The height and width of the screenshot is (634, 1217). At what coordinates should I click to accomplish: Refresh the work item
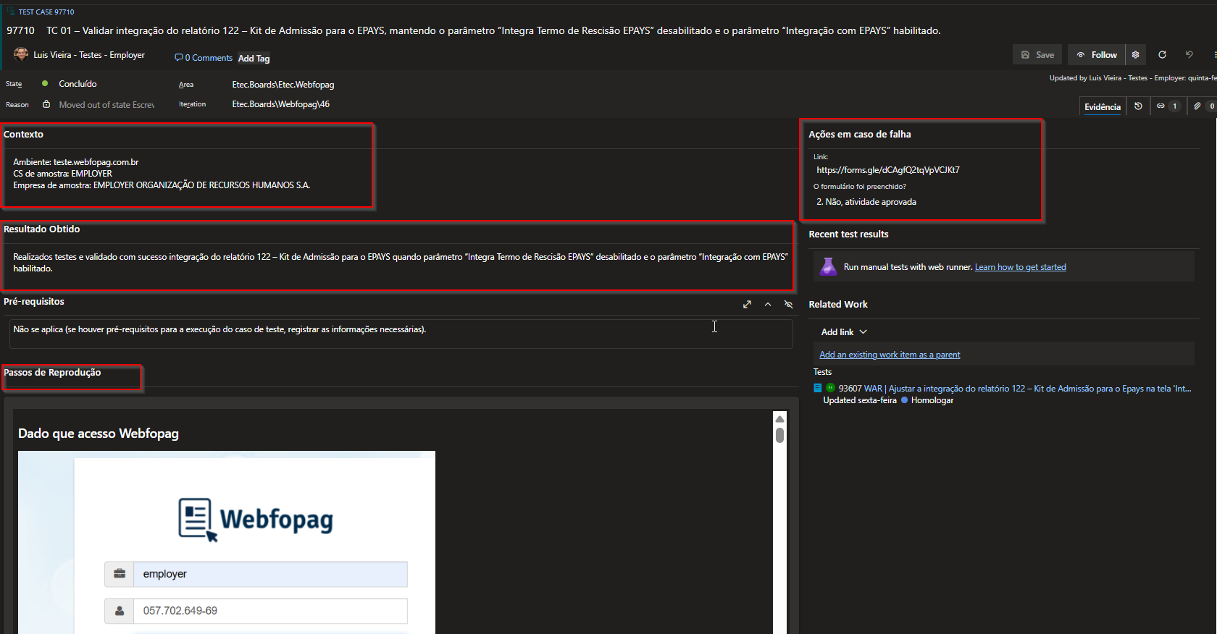click(1162, 55)
